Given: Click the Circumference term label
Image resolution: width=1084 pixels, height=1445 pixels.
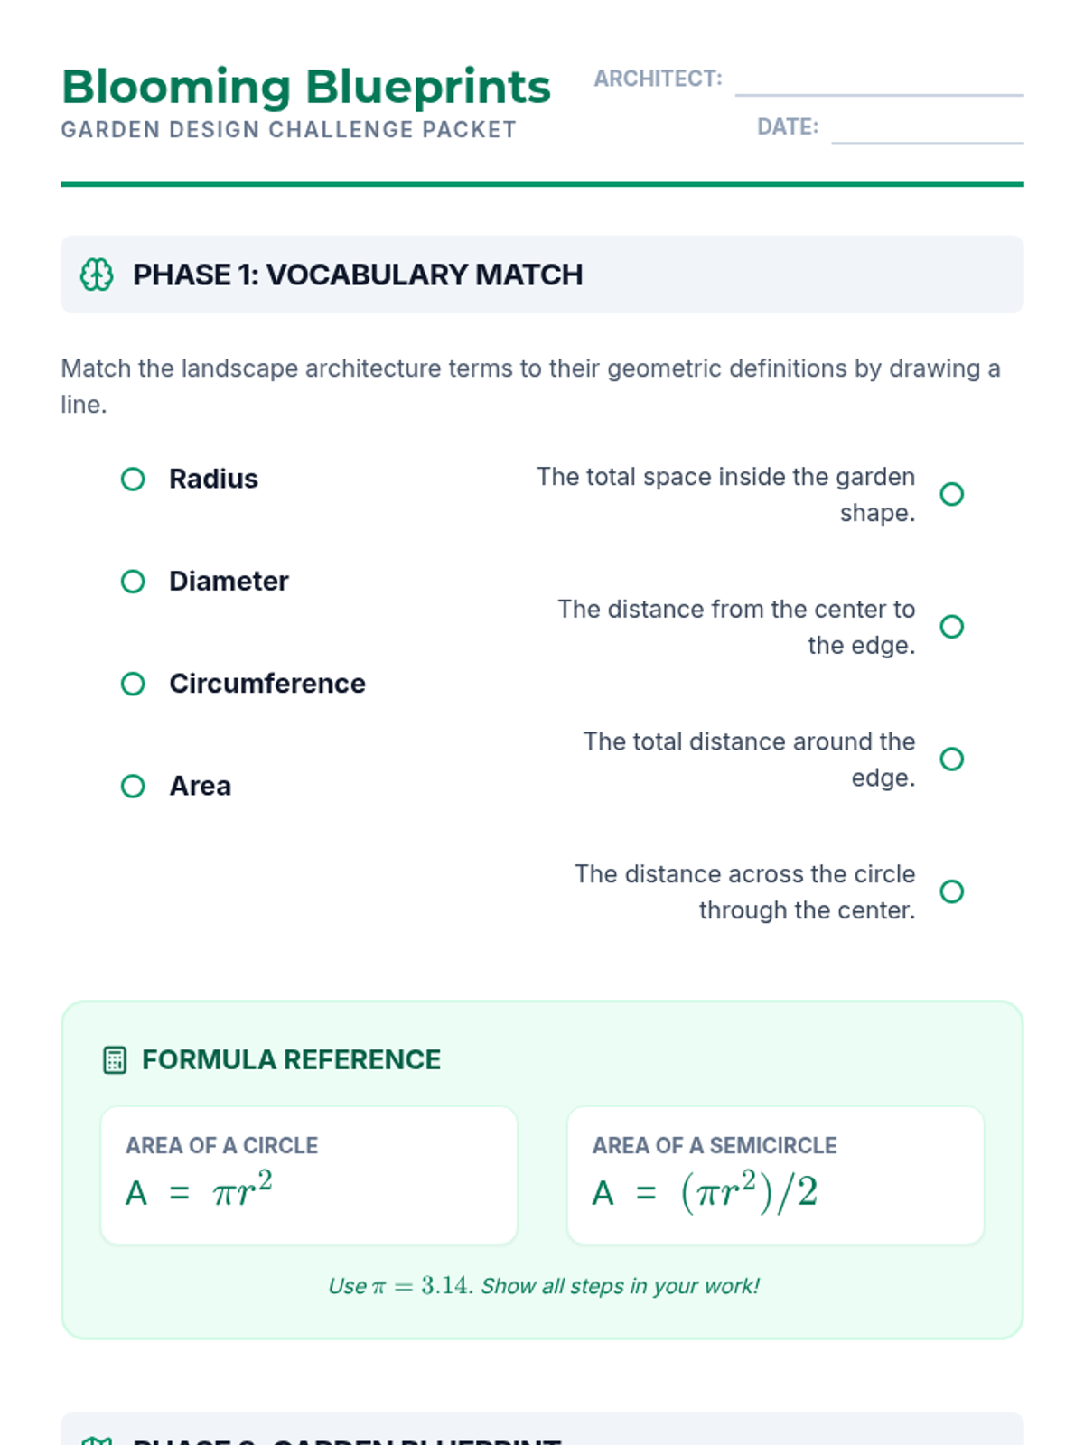Looking at the screenshot, I should pos(267,684).
